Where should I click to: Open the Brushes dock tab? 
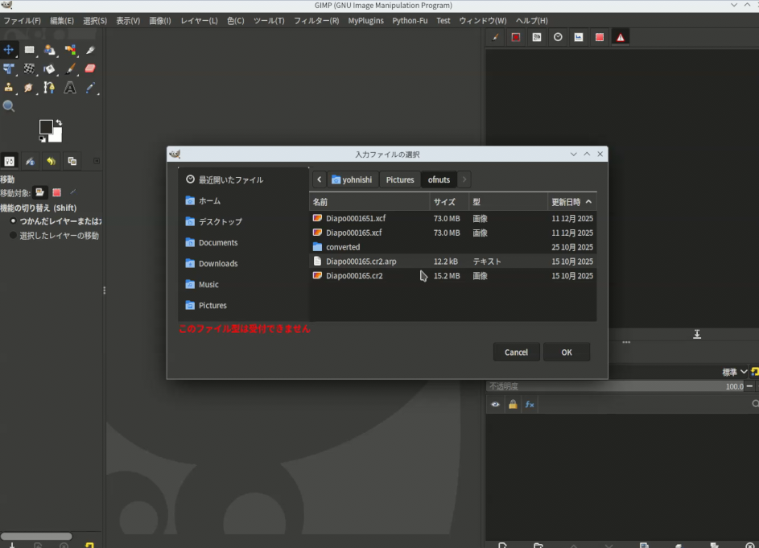click(495, 37)
